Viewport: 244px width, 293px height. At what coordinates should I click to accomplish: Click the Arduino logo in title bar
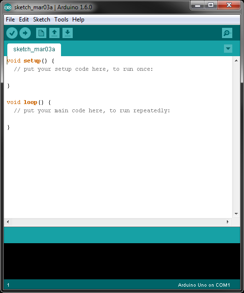tap(8, 7)
